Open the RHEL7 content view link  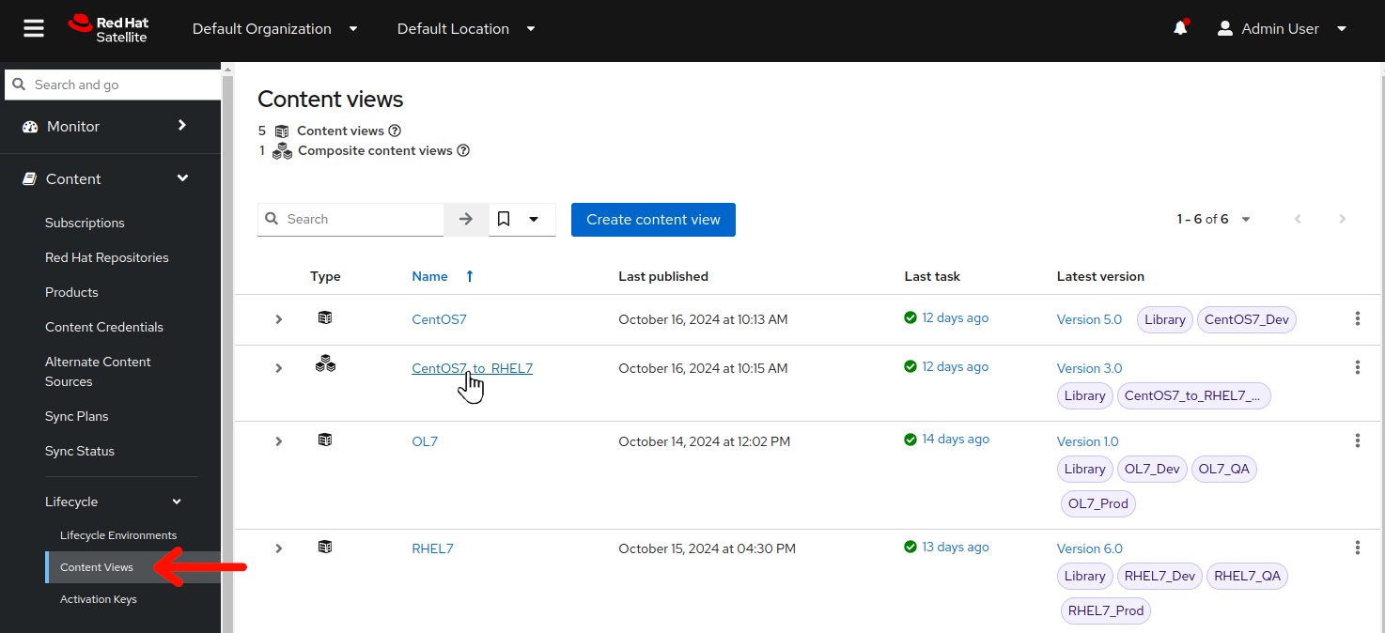(x=432, y=548)
